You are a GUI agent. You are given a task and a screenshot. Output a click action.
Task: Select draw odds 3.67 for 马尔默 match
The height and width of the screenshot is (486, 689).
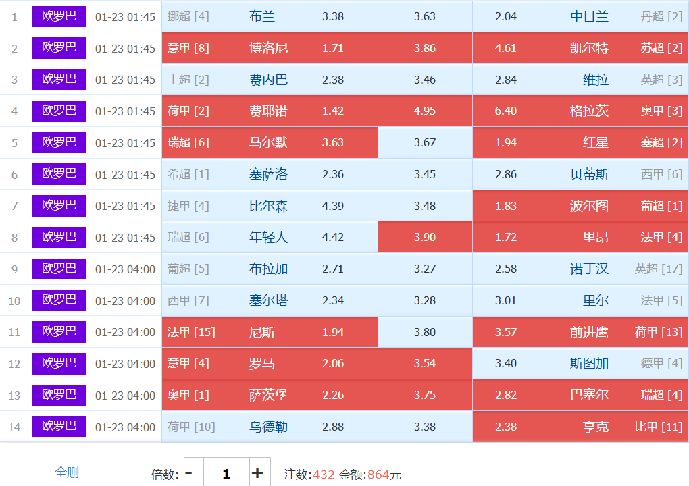coord(425,142)
